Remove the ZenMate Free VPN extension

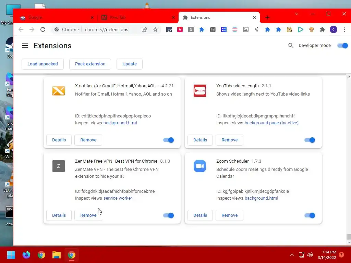(x=88, y=215)
